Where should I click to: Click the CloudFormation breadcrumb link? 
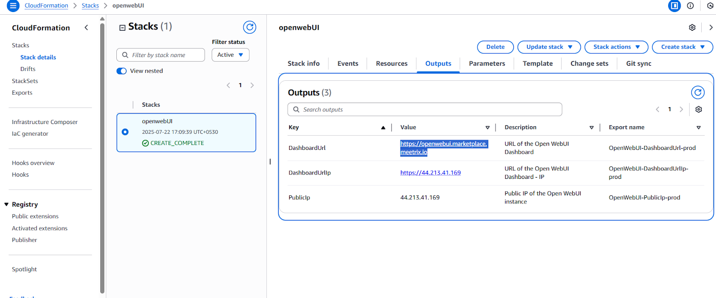click(x=46, y=5)
